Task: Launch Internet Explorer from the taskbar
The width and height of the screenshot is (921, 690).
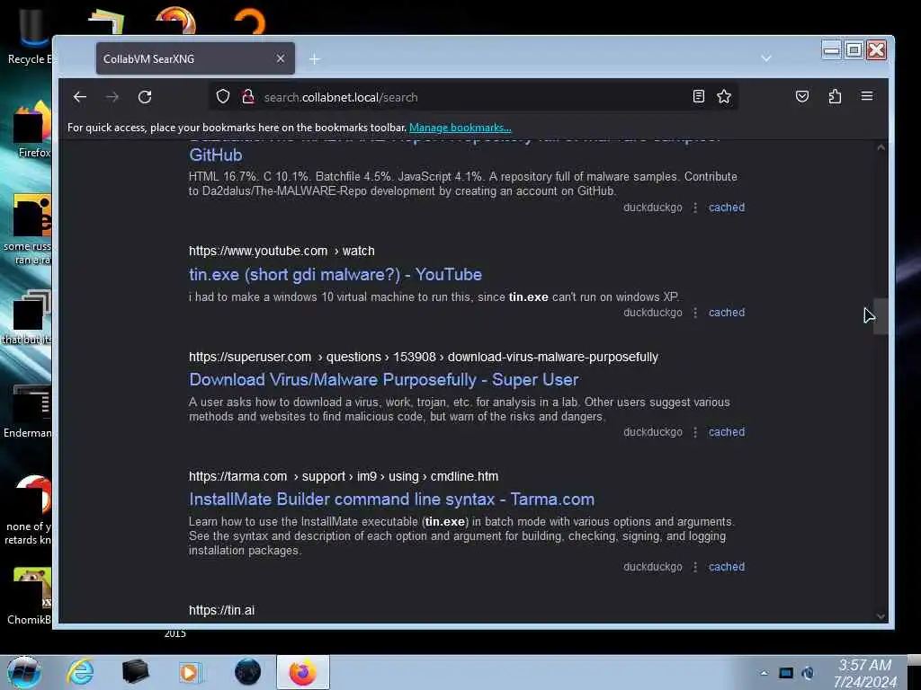Action: 80,672
